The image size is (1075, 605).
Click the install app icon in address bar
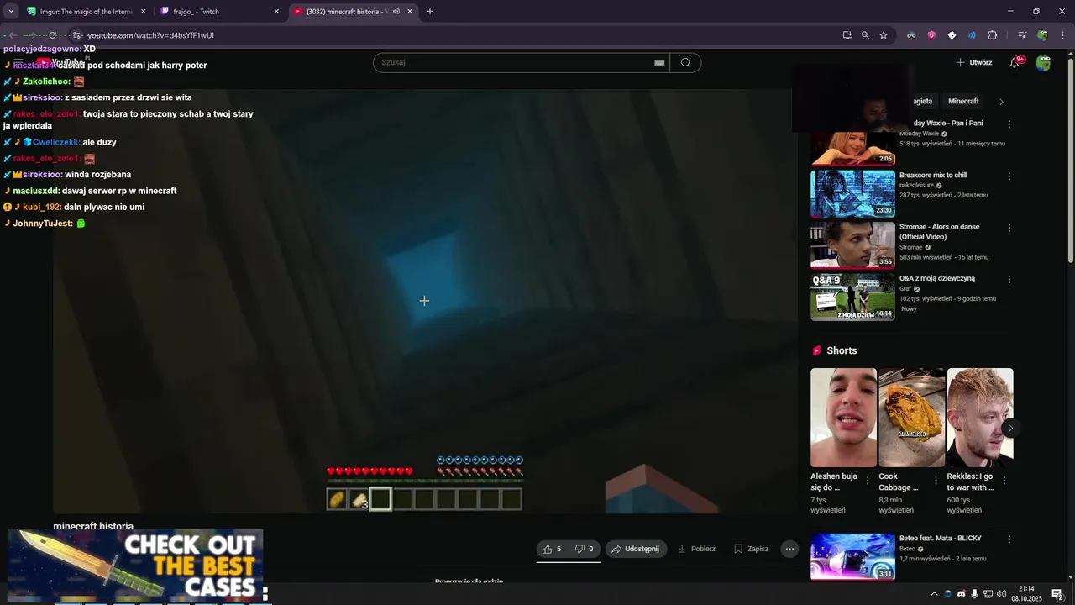tap(847, 35)
